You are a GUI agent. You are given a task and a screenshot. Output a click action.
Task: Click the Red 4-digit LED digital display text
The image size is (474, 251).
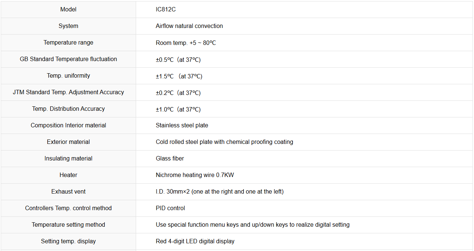(195, 241)
